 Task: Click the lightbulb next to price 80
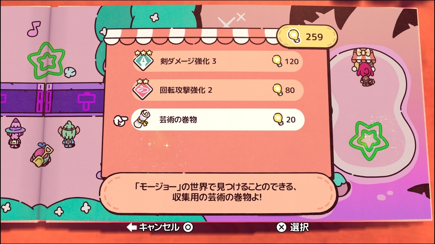pyautogui.click(x=277, y=90)
